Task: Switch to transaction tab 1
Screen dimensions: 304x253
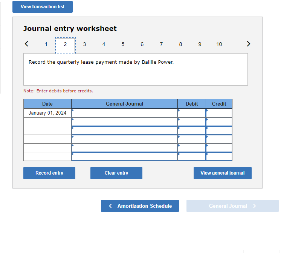Action: [x=46, y=44]
